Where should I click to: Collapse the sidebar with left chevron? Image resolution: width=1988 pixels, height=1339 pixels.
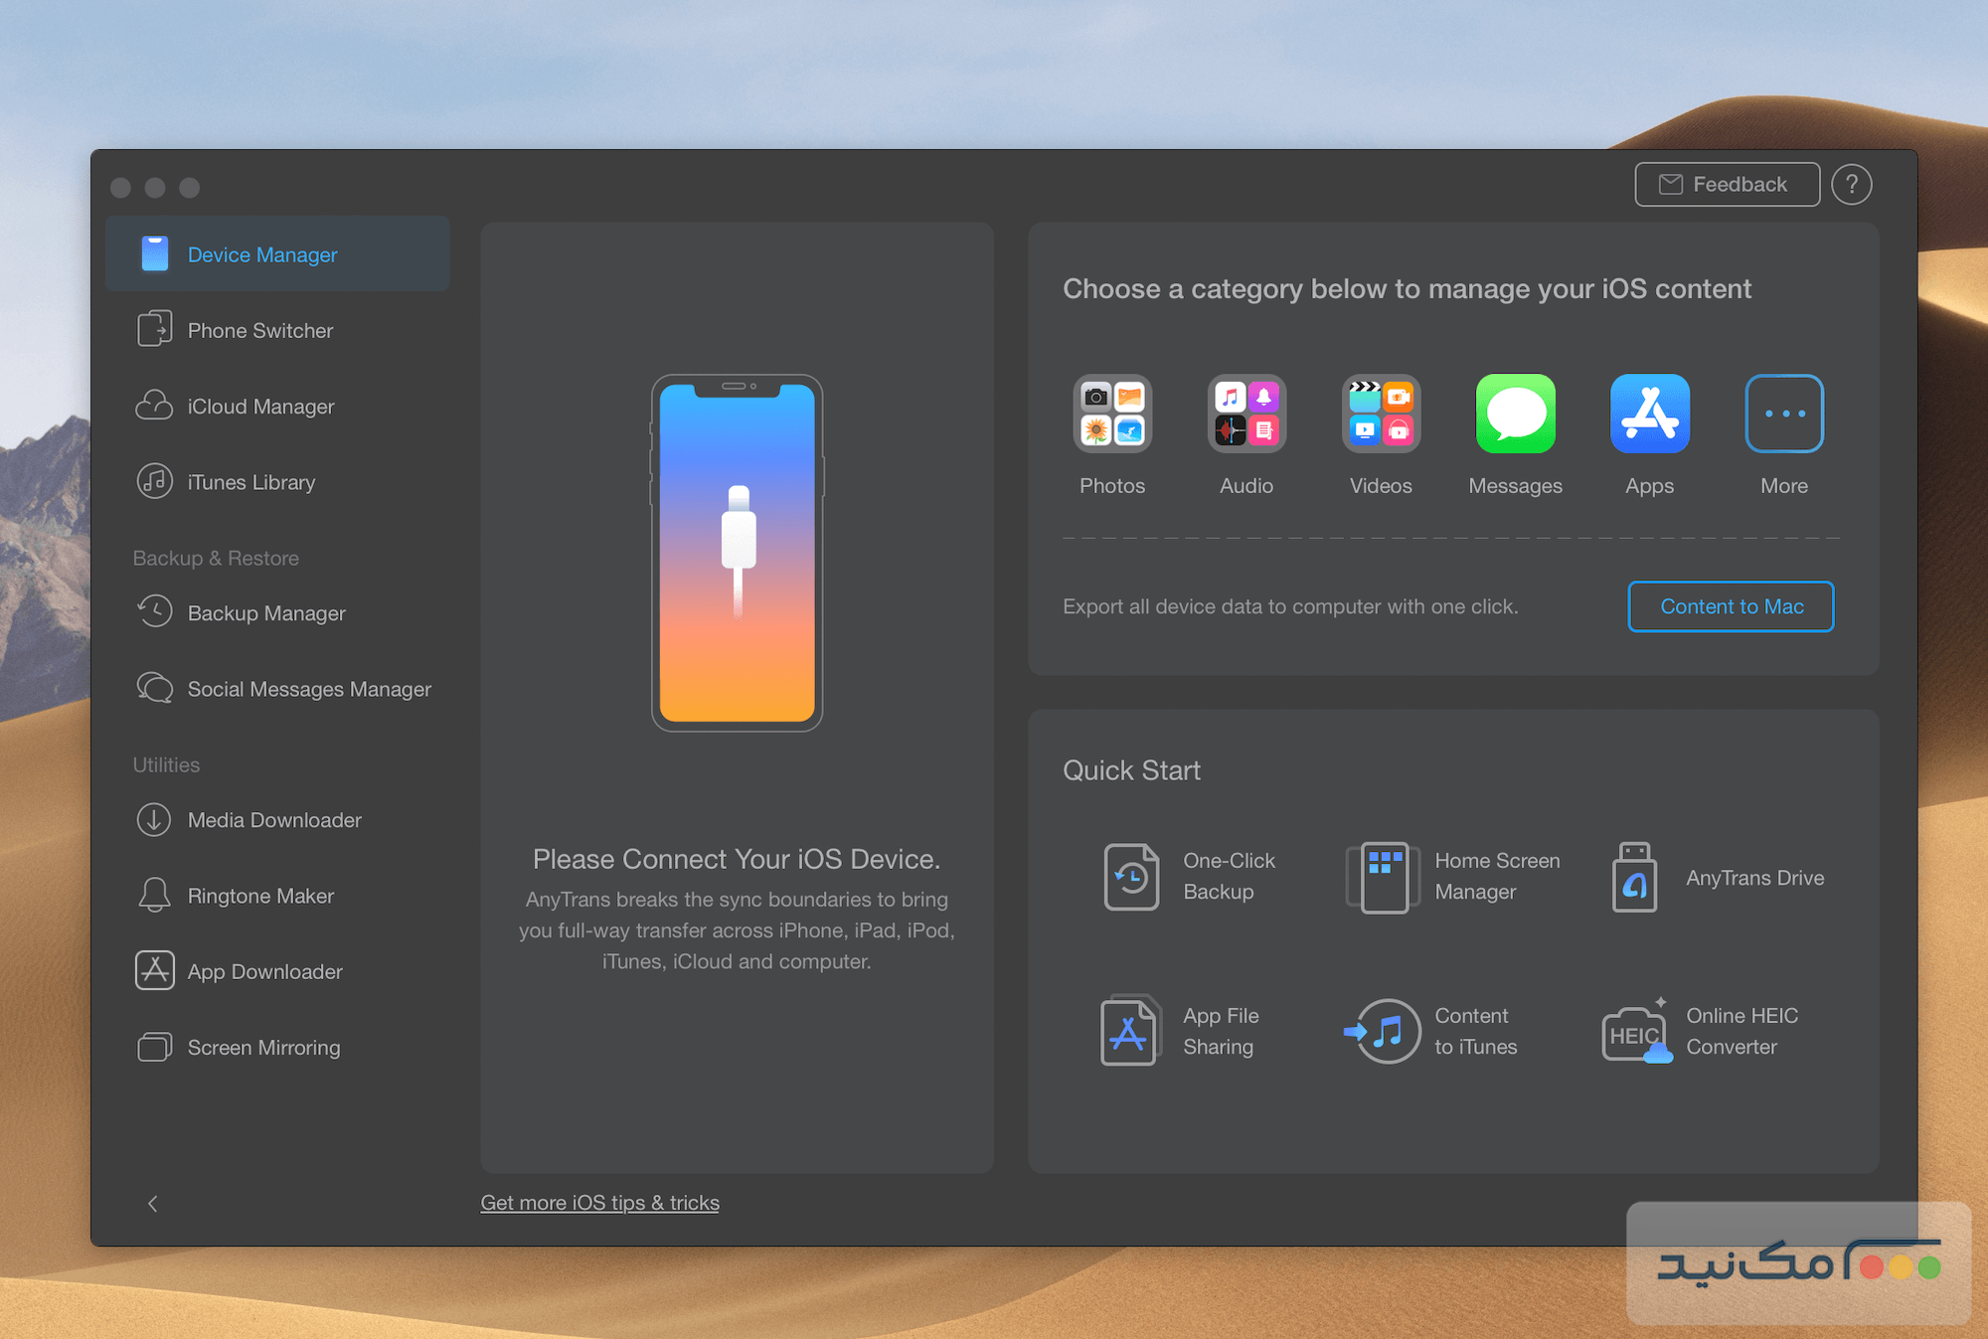(152, 1204)
